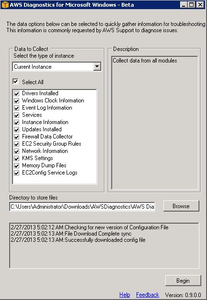Select the Current Instance combo box

(x=57, y=66)
